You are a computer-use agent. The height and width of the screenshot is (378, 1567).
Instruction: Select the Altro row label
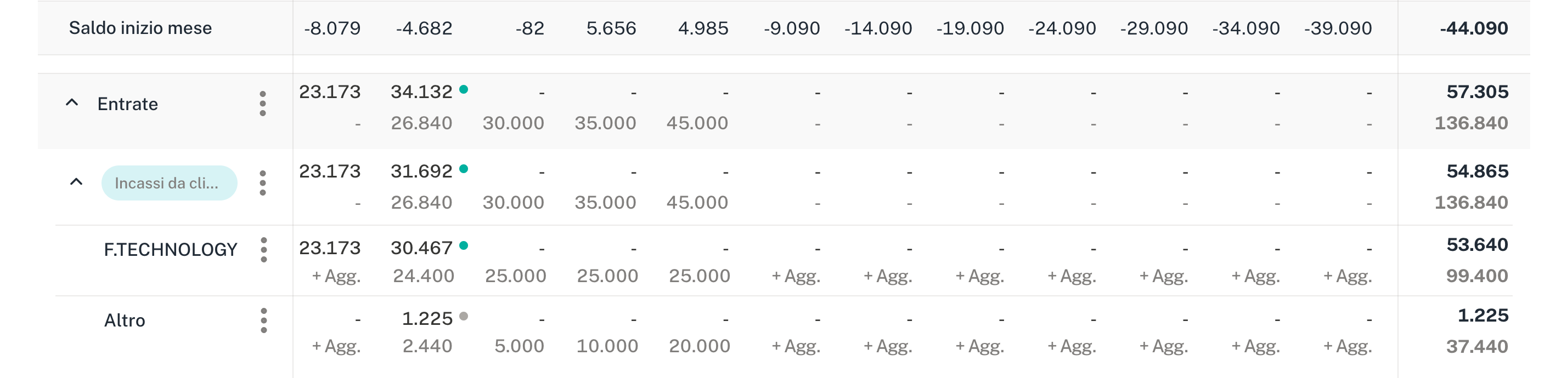click(125, 320)
